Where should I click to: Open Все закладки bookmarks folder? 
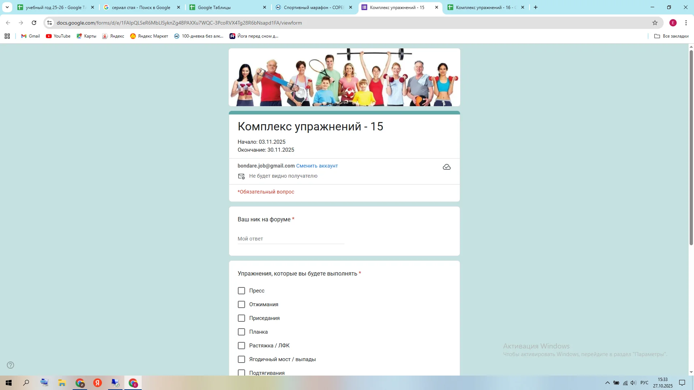671,36
